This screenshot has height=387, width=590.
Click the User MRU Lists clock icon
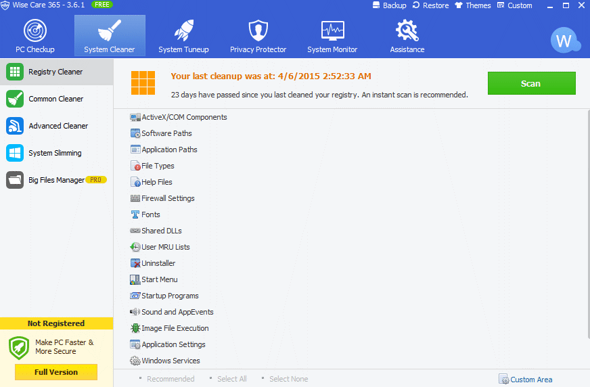(135, 247)
